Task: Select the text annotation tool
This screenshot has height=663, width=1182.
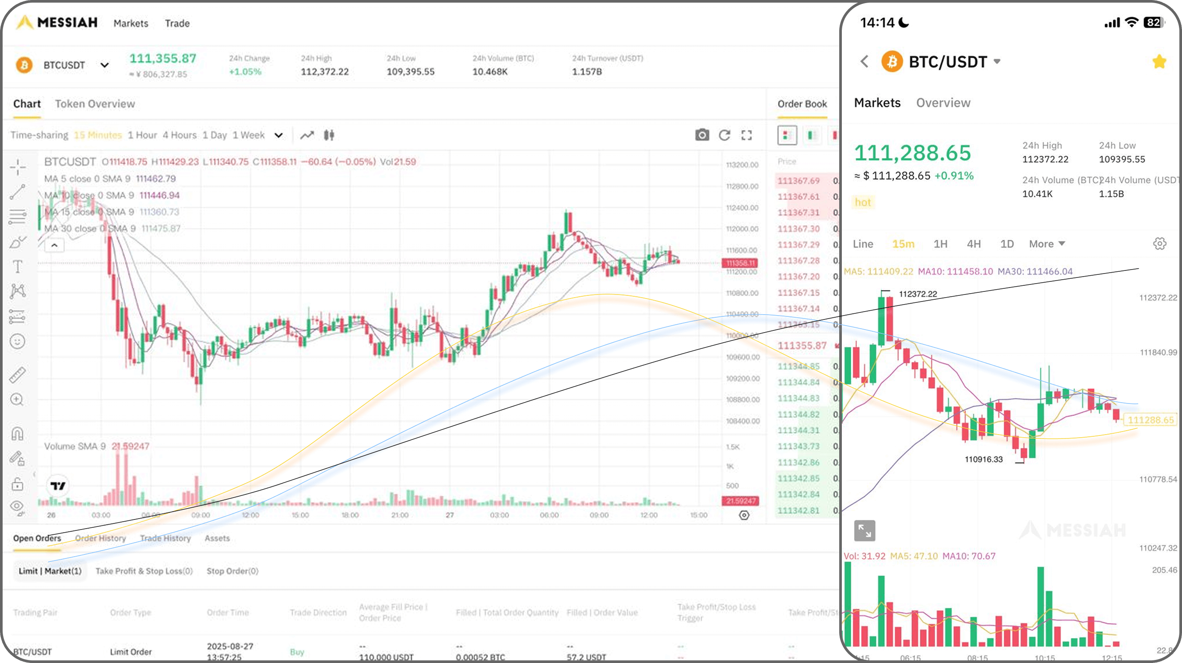Action: coord(18,266)
